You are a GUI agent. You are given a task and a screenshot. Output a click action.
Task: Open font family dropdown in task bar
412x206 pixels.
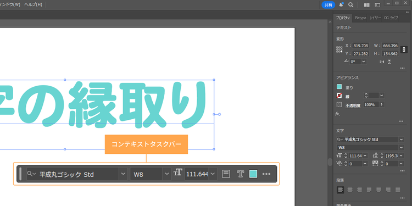coord(123,174)
